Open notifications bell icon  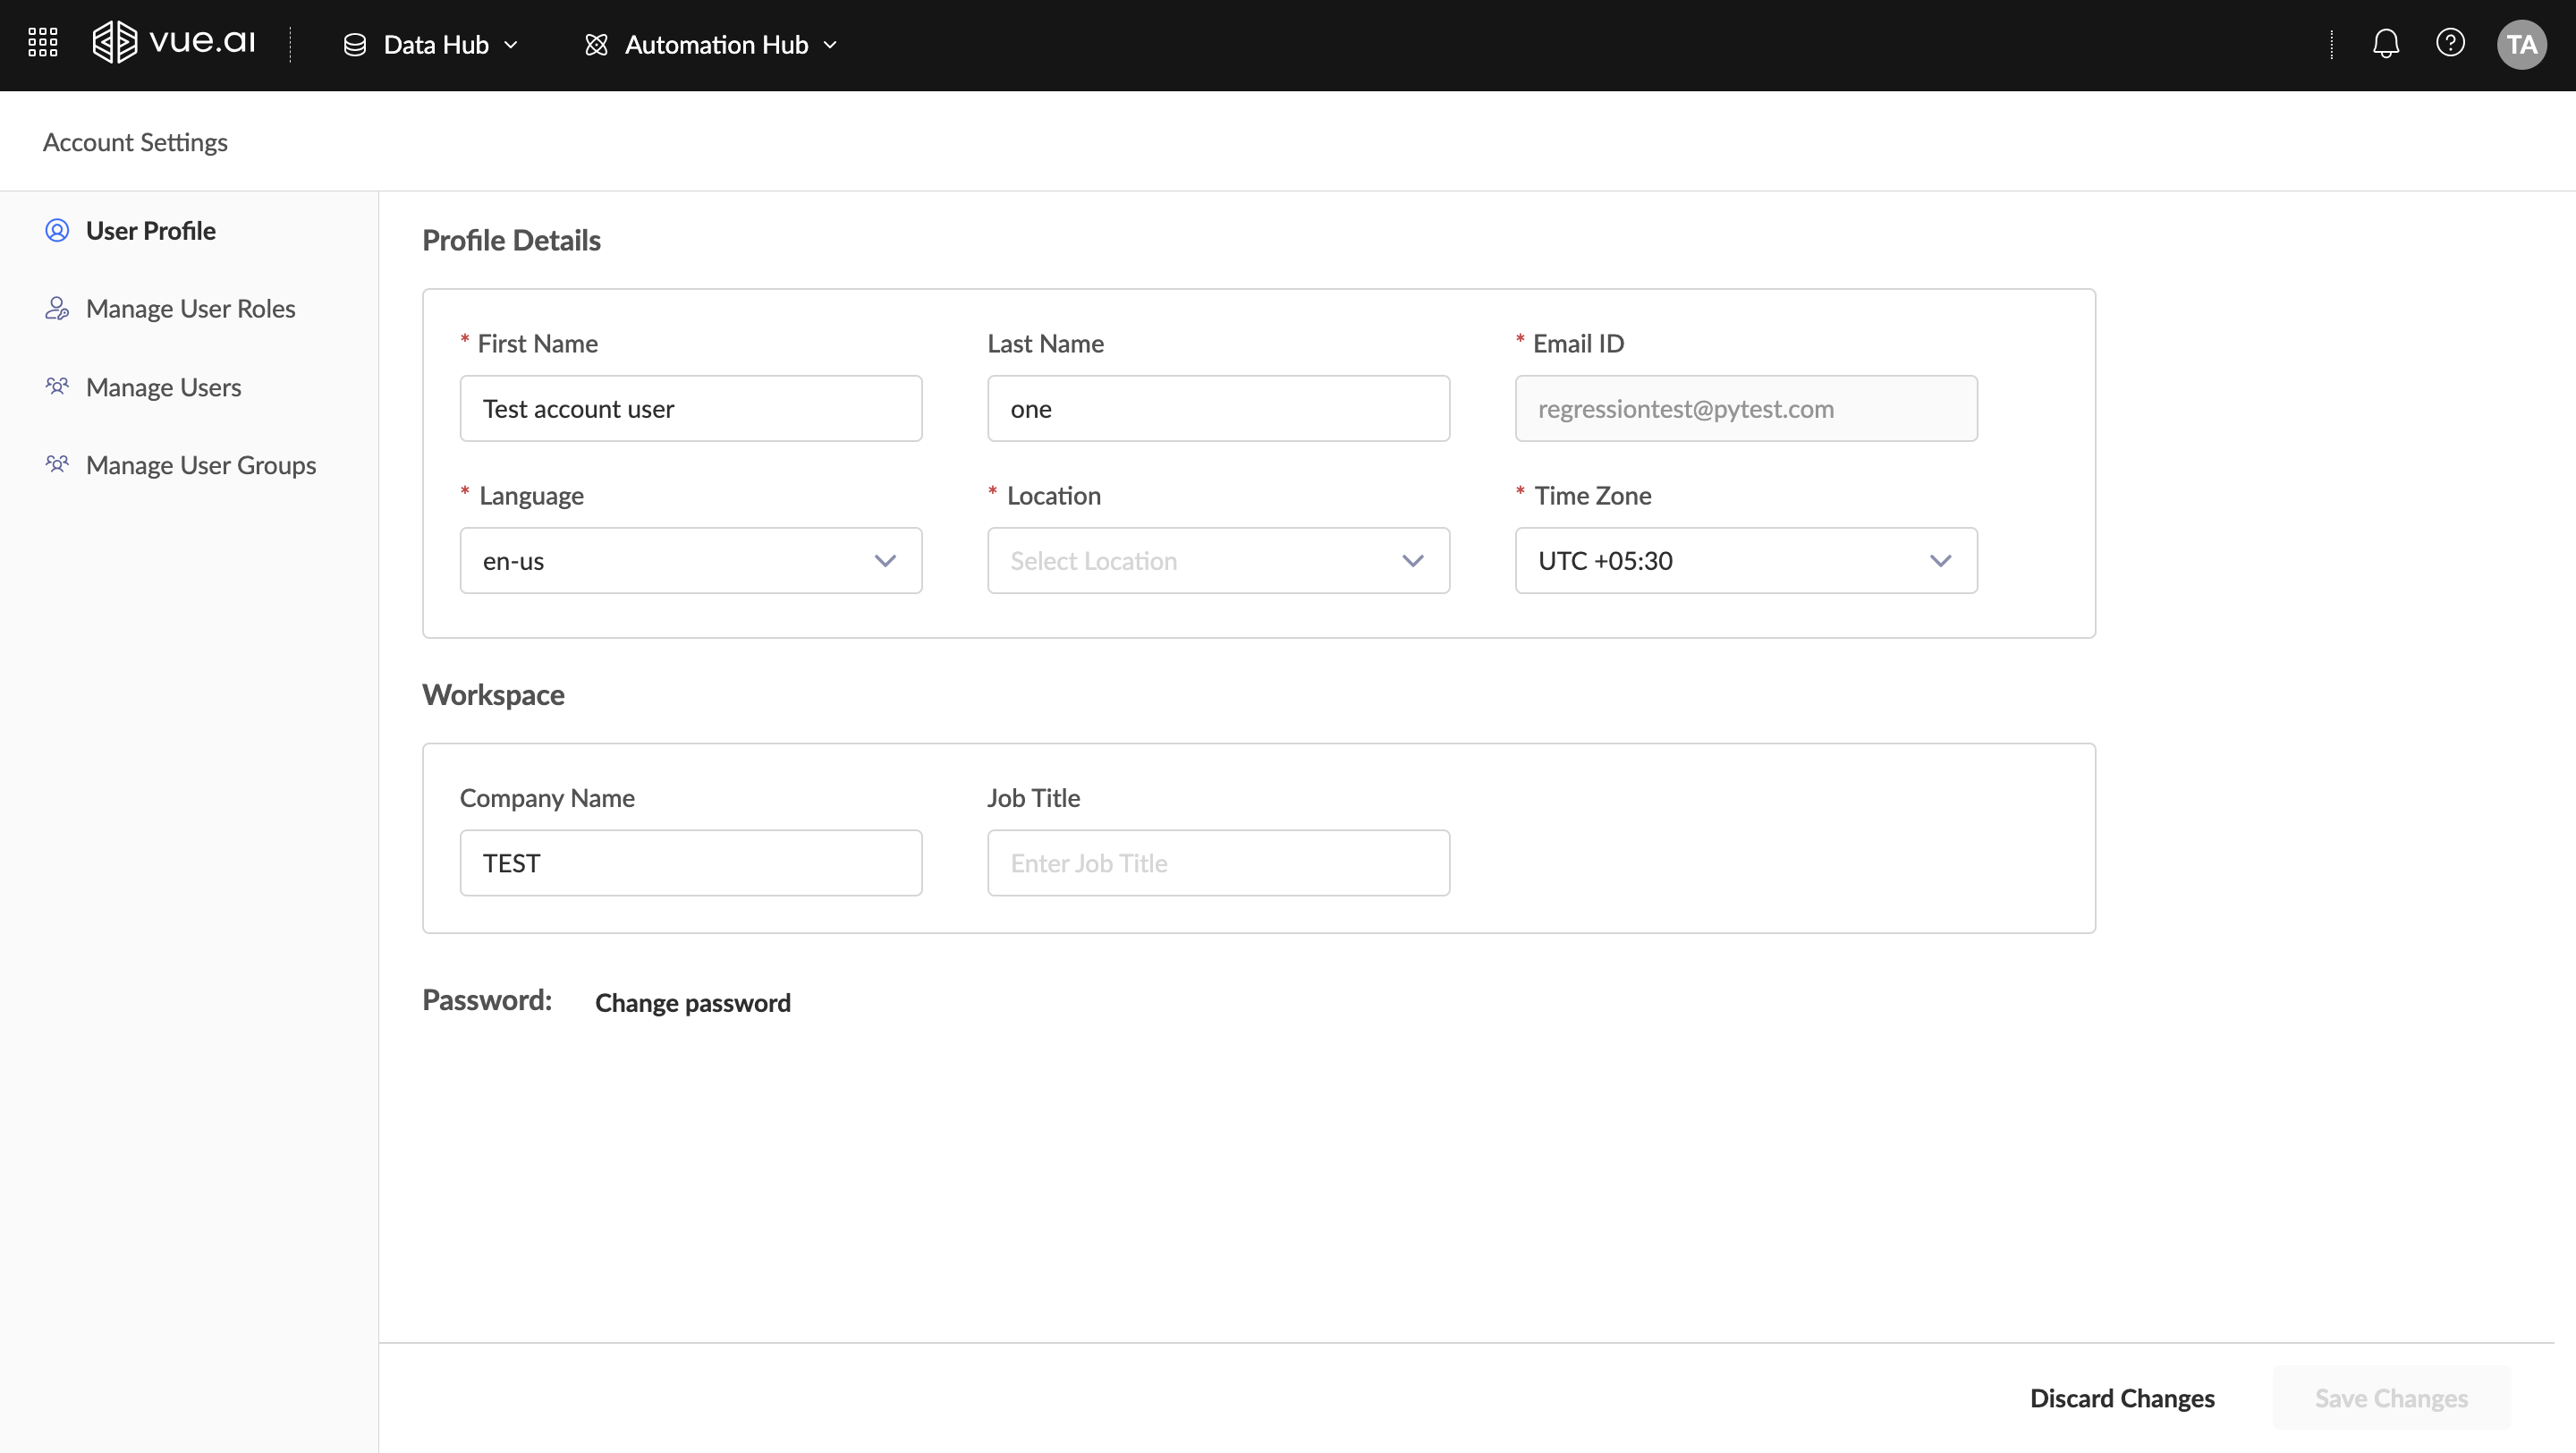click(x=2386, y=44)
